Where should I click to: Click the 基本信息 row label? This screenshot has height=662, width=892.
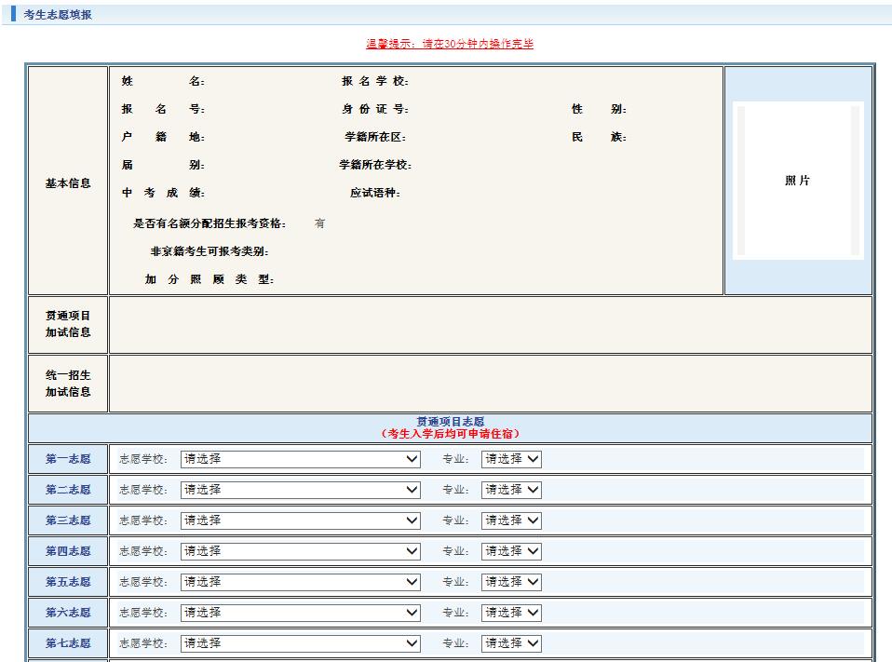click(68, 183)
